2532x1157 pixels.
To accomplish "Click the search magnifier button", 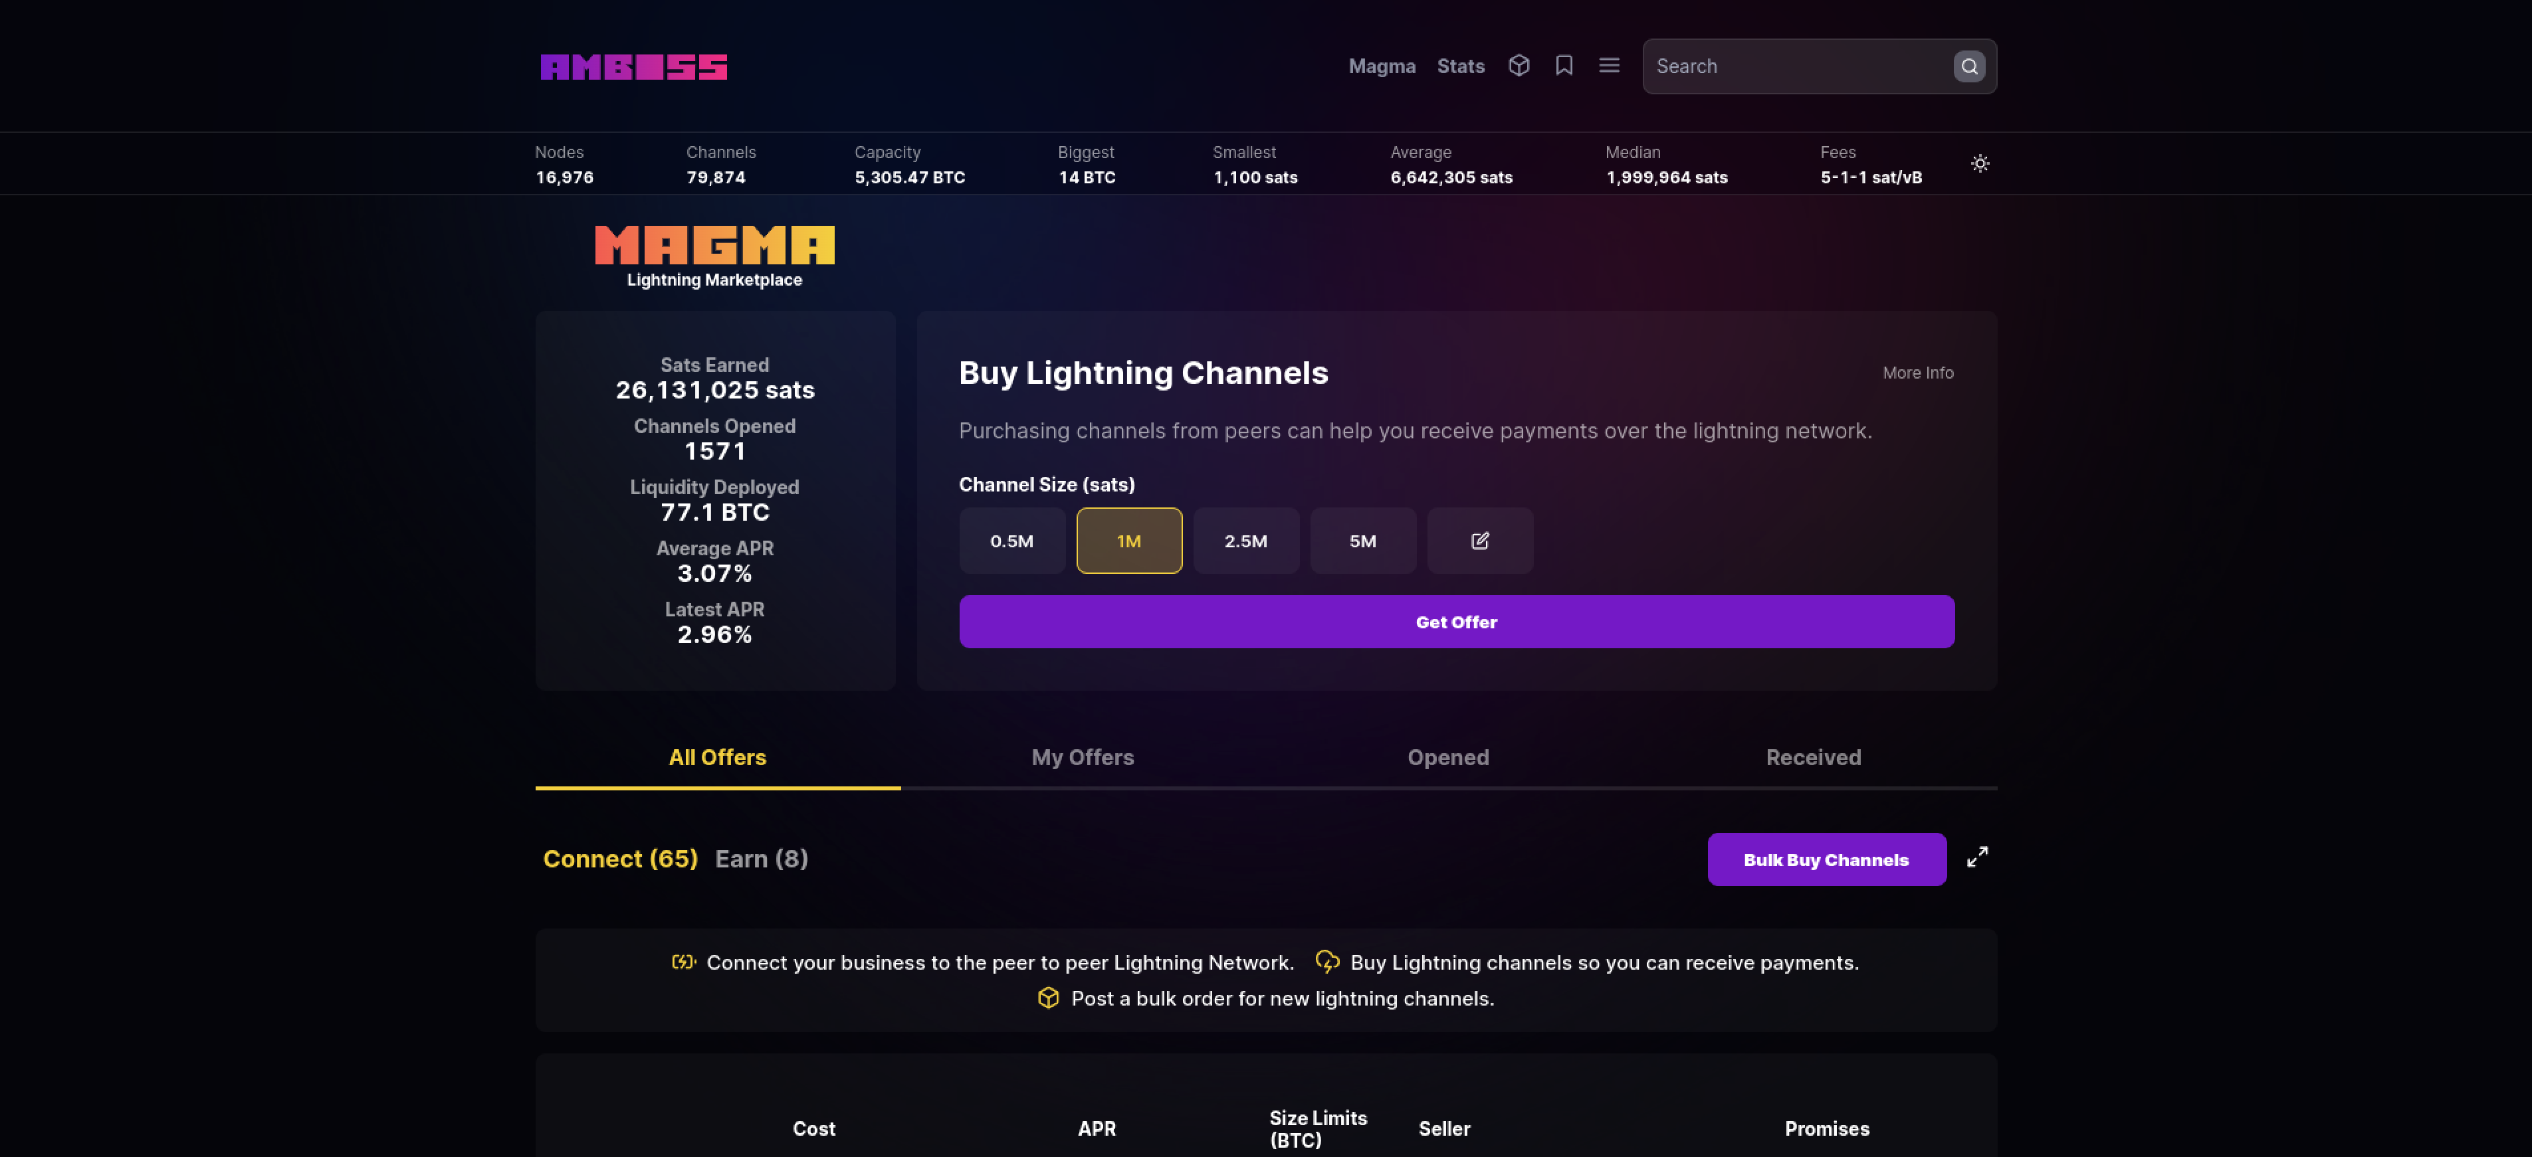I will (x=1969, y=67).
